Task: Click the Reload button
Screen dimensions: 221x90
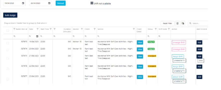Action: 61,3
